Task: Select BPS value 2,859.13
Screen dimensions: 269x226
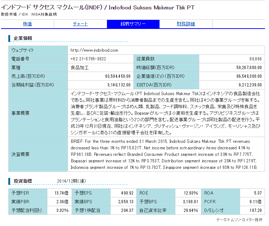Action: pos(126,202)
